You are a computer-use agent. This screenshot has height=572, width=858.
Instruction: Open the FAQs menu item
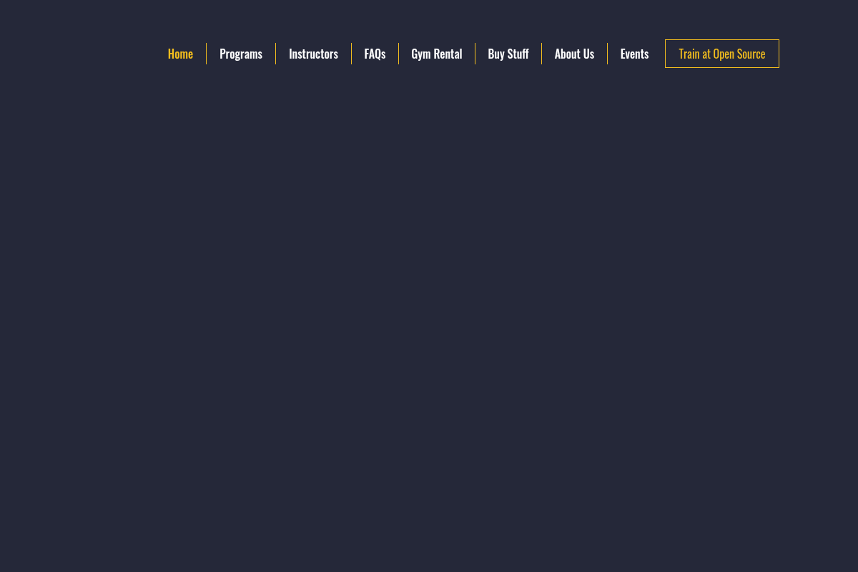click(x=375, y=54)
